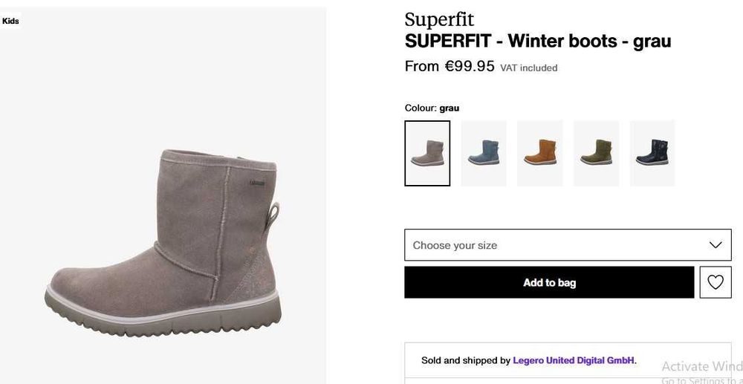Click the chevron arrow in size selector

[716, 245]
